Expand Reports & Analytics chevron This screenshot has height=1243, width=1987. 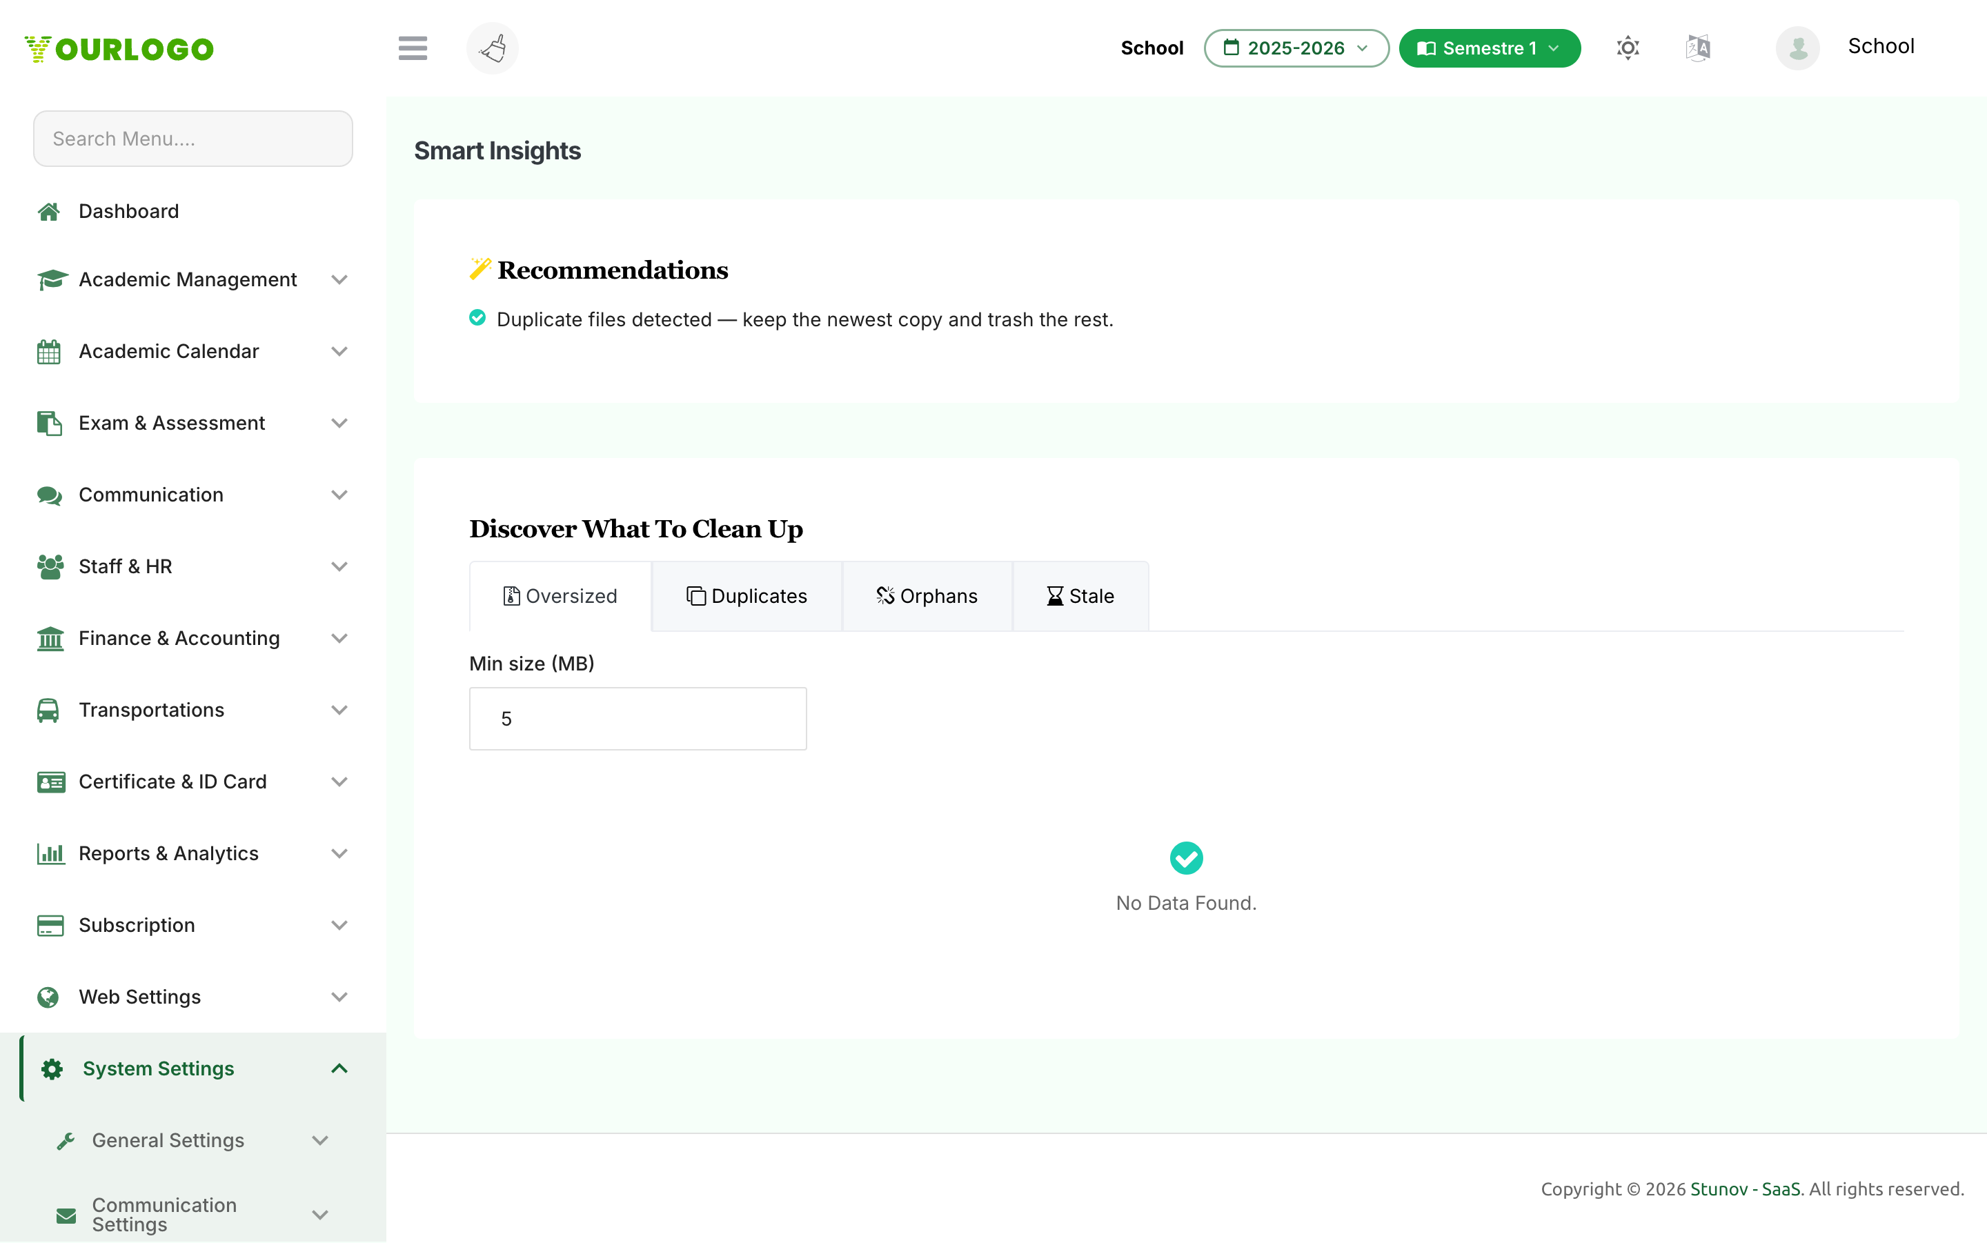pyautogui.click(x=339, y=853)
